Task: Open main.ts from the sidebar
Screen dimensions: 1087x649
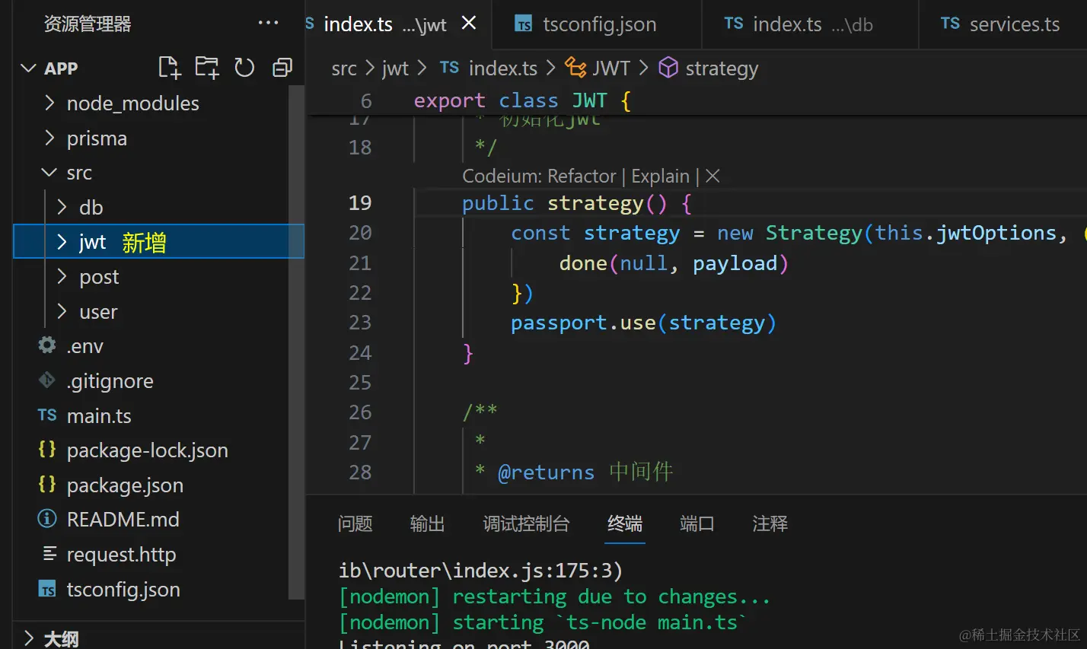Action: [x=99, y=415]
